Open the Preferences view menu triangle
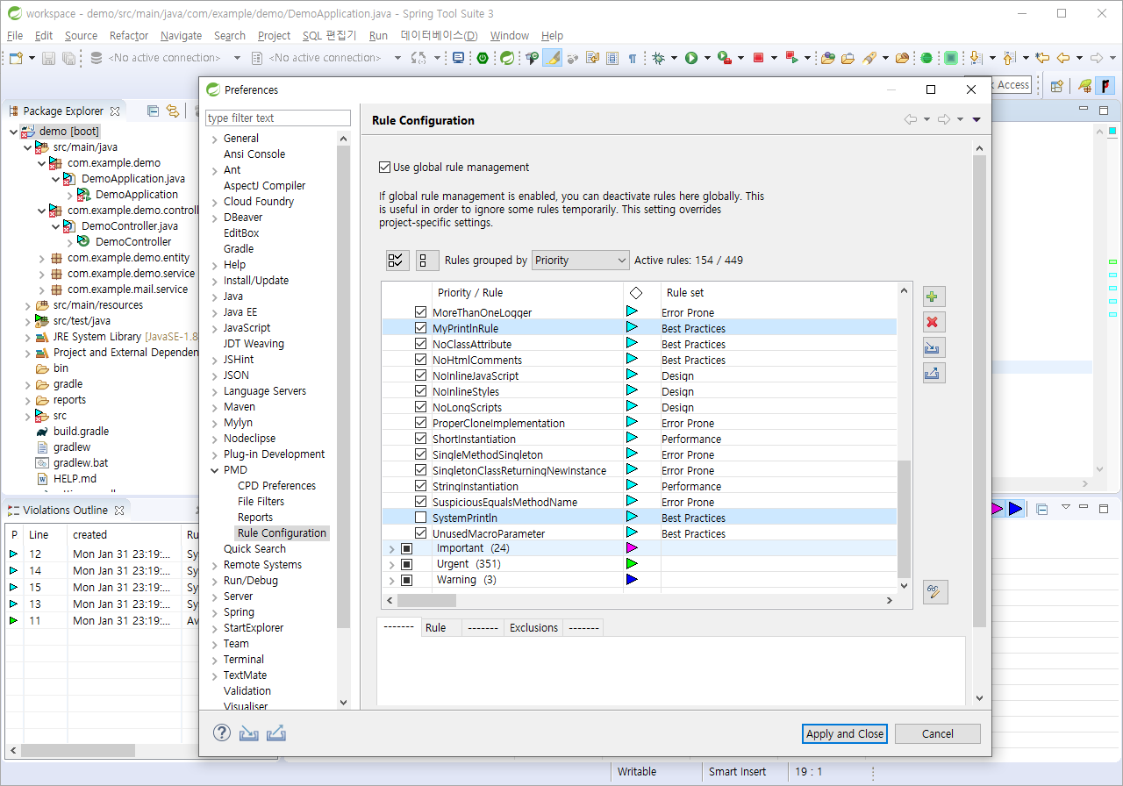 976,120
